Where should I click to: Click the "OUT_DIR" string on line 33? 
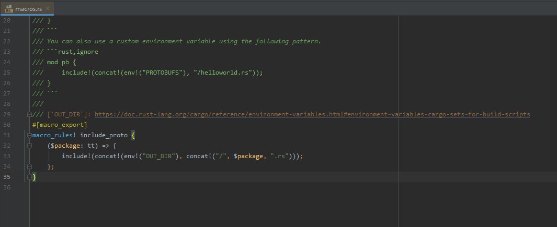159,156
